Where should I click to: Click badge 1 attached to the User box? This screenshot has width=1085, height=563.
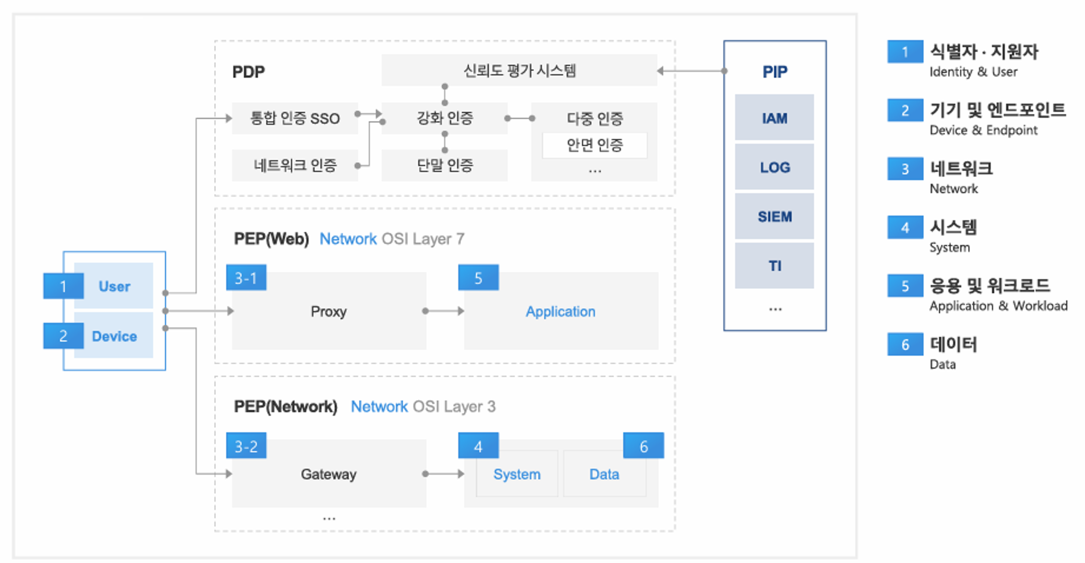click(63, 286)
